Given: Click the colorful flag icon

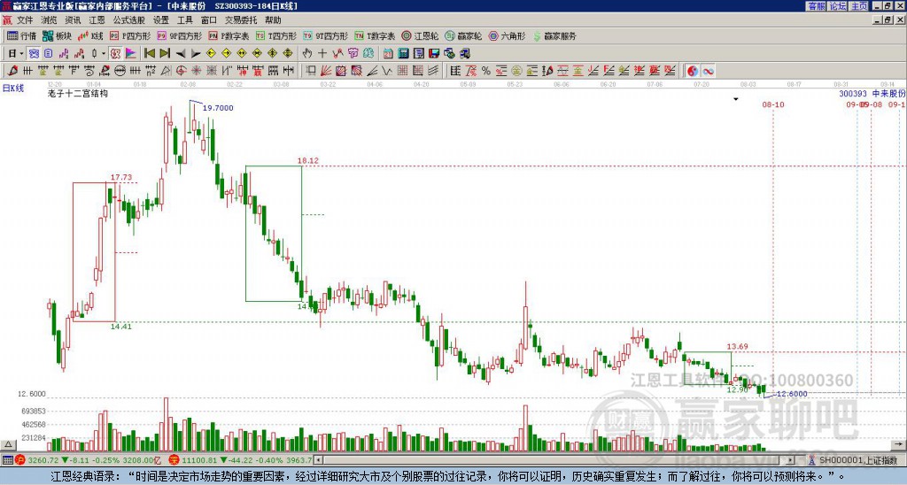Looking at the screenshot, I should point(131,54).
